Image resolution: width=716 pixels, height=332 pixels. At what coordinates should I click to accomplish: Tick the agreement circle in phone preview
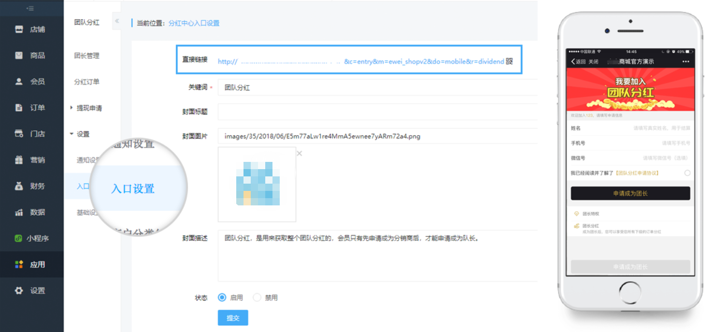point(687,173)
